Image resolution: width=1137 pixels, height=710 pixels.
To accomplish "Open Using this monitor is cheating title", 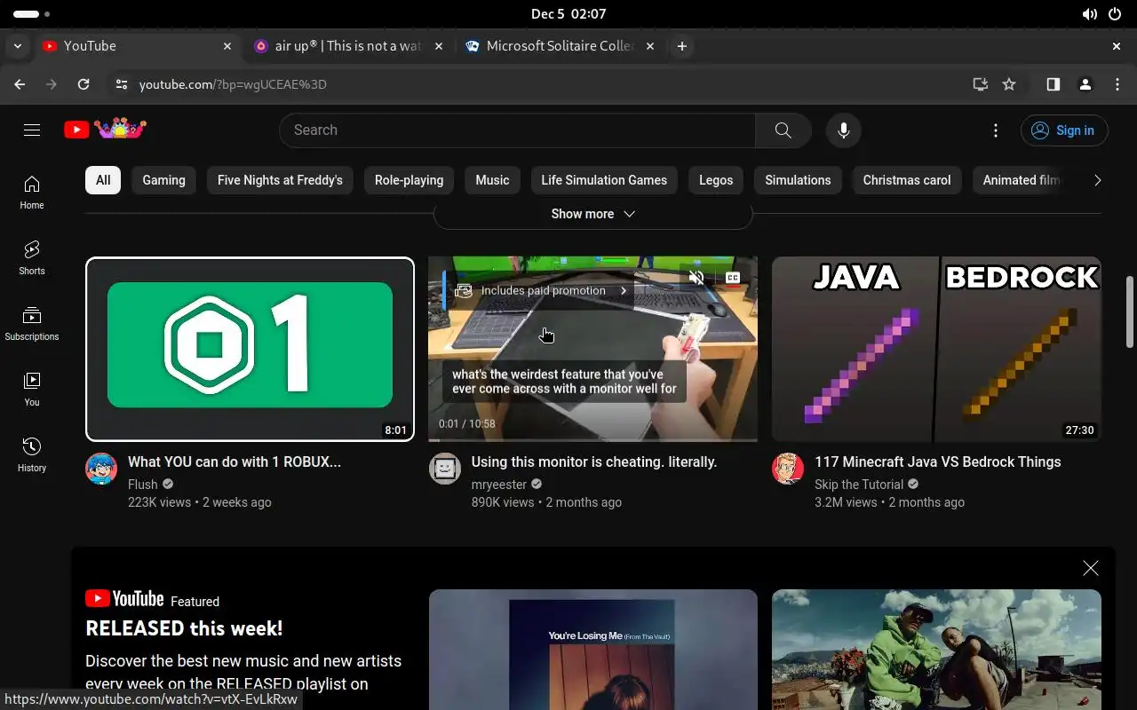I will (594, 461).
